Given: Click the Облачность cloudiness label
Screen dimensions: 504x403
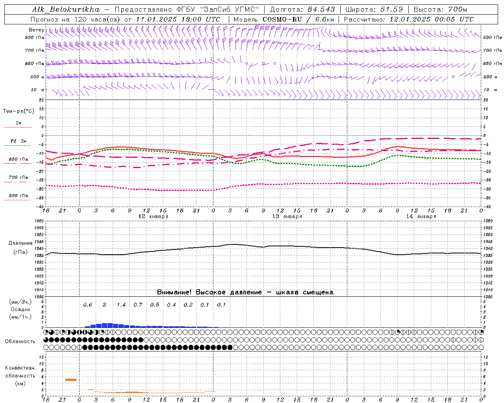Looking at the screenshot, I should [x=20, y=342].
